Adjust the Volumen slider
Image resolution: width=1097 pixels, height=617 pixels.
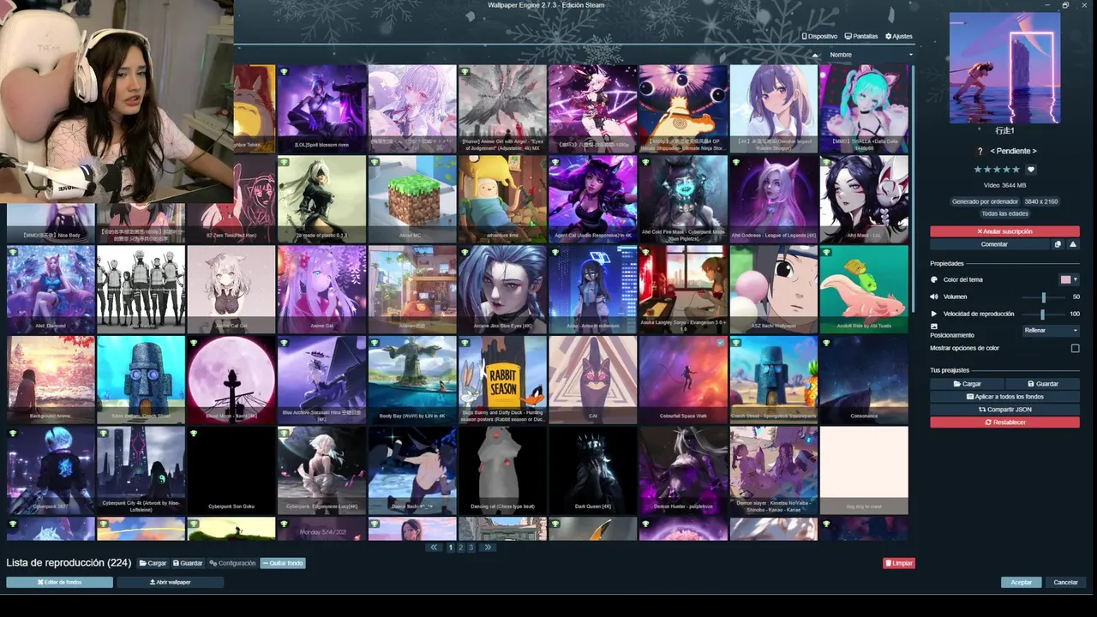(x=1042, y=297)
